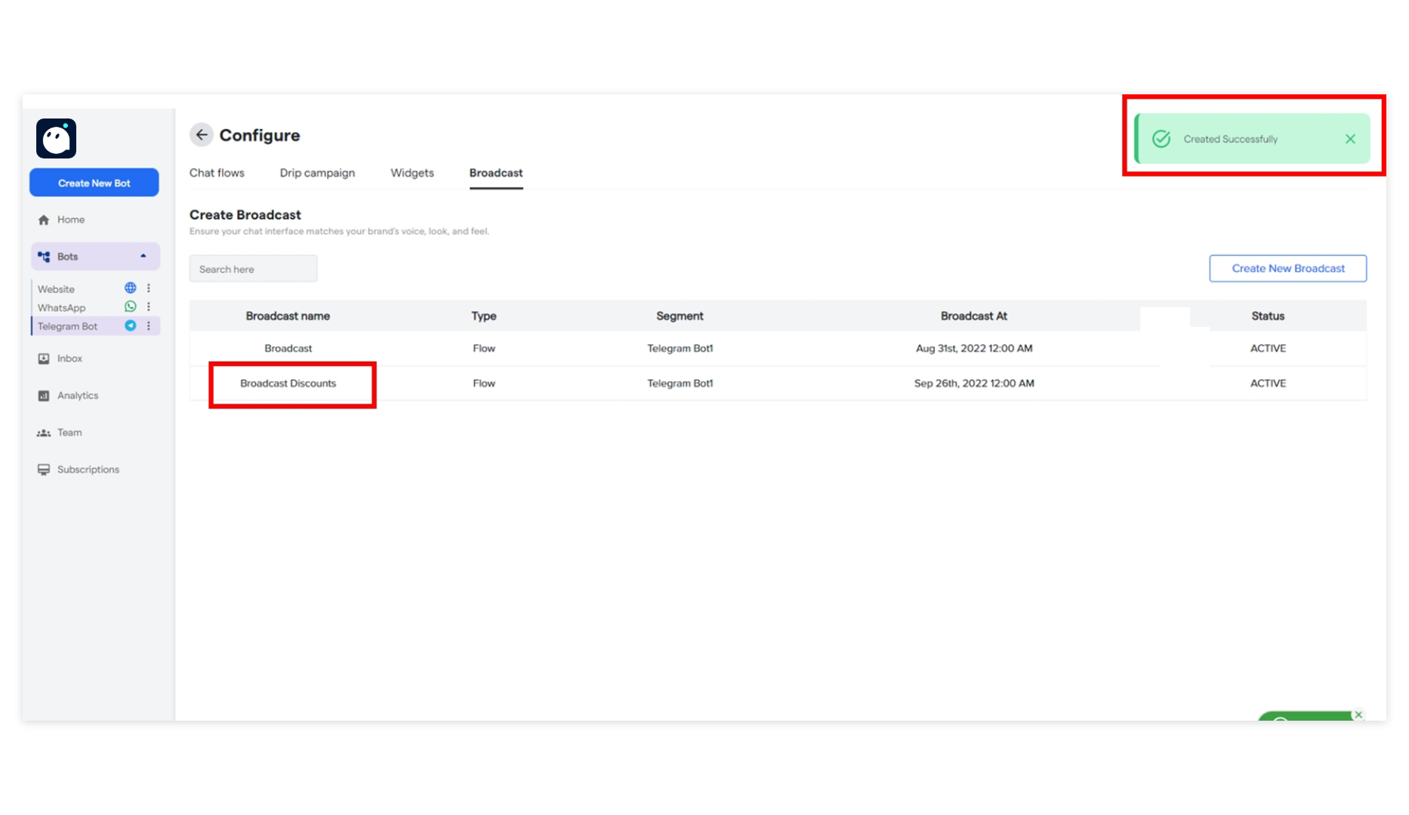
Task: Select Telegram Bot in sidebar
Action: (x=68, y=326)
